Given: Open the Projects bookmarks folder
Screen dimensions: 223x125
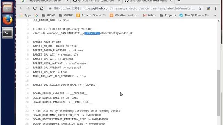Looking at the screenshot, I should click(168, 15).
